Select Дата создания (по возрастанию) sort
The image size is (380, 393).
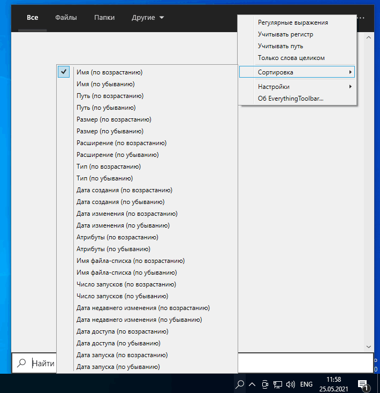click(147, 190)
